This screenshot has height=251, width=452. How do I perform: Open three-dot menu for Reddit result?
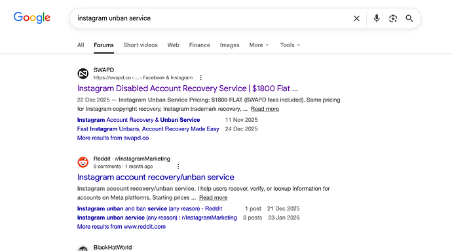click(x=178, y=166)
